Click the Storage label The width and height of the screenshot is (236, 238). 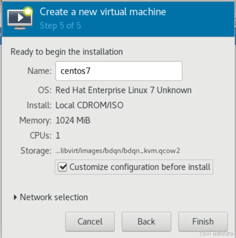pos(36,151)
